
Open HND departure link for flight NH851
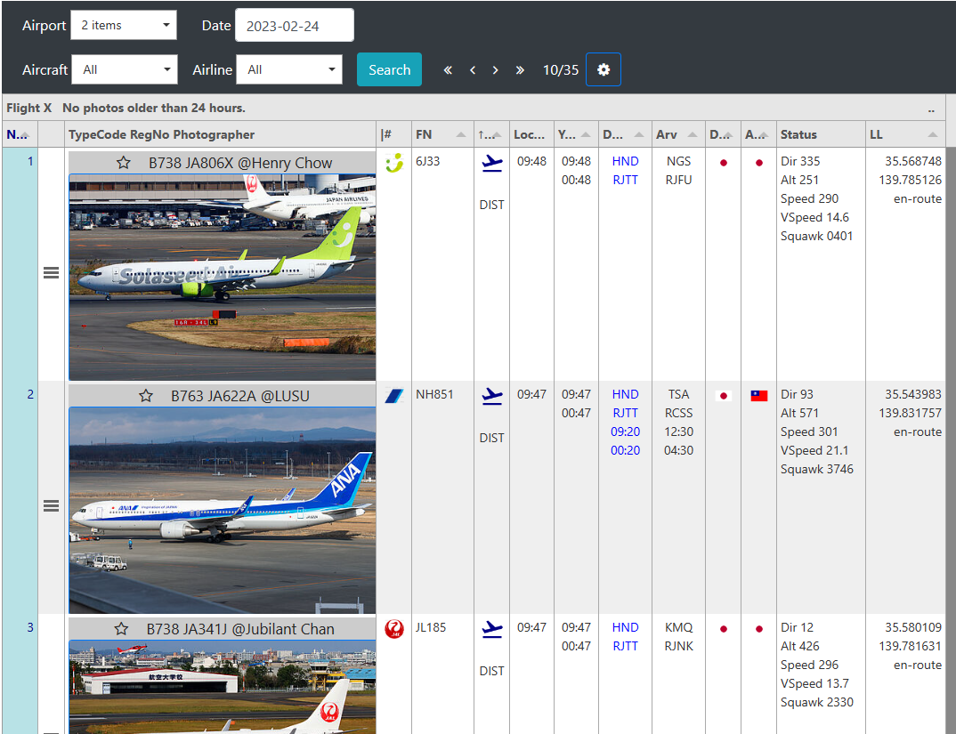coord(625,394)
